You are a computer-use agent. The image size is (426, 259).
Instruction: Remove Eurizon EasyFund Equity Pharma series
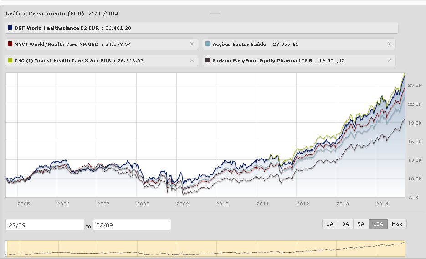[x=390, y=60]
